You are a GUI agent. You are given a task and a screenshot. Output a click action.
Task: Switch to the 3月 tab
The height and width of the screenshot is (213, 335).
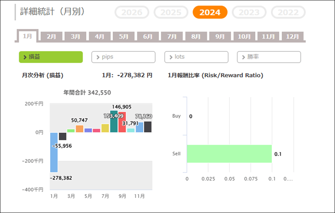tap(76, 36)
